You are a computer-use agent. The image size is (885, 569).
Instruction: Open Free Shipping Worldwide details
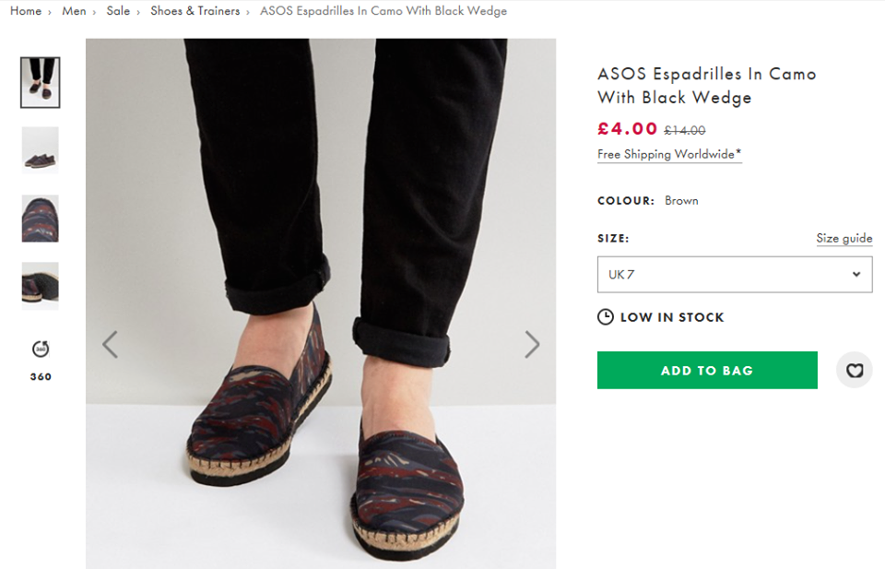pyautogui.click(x=669, y=154)
